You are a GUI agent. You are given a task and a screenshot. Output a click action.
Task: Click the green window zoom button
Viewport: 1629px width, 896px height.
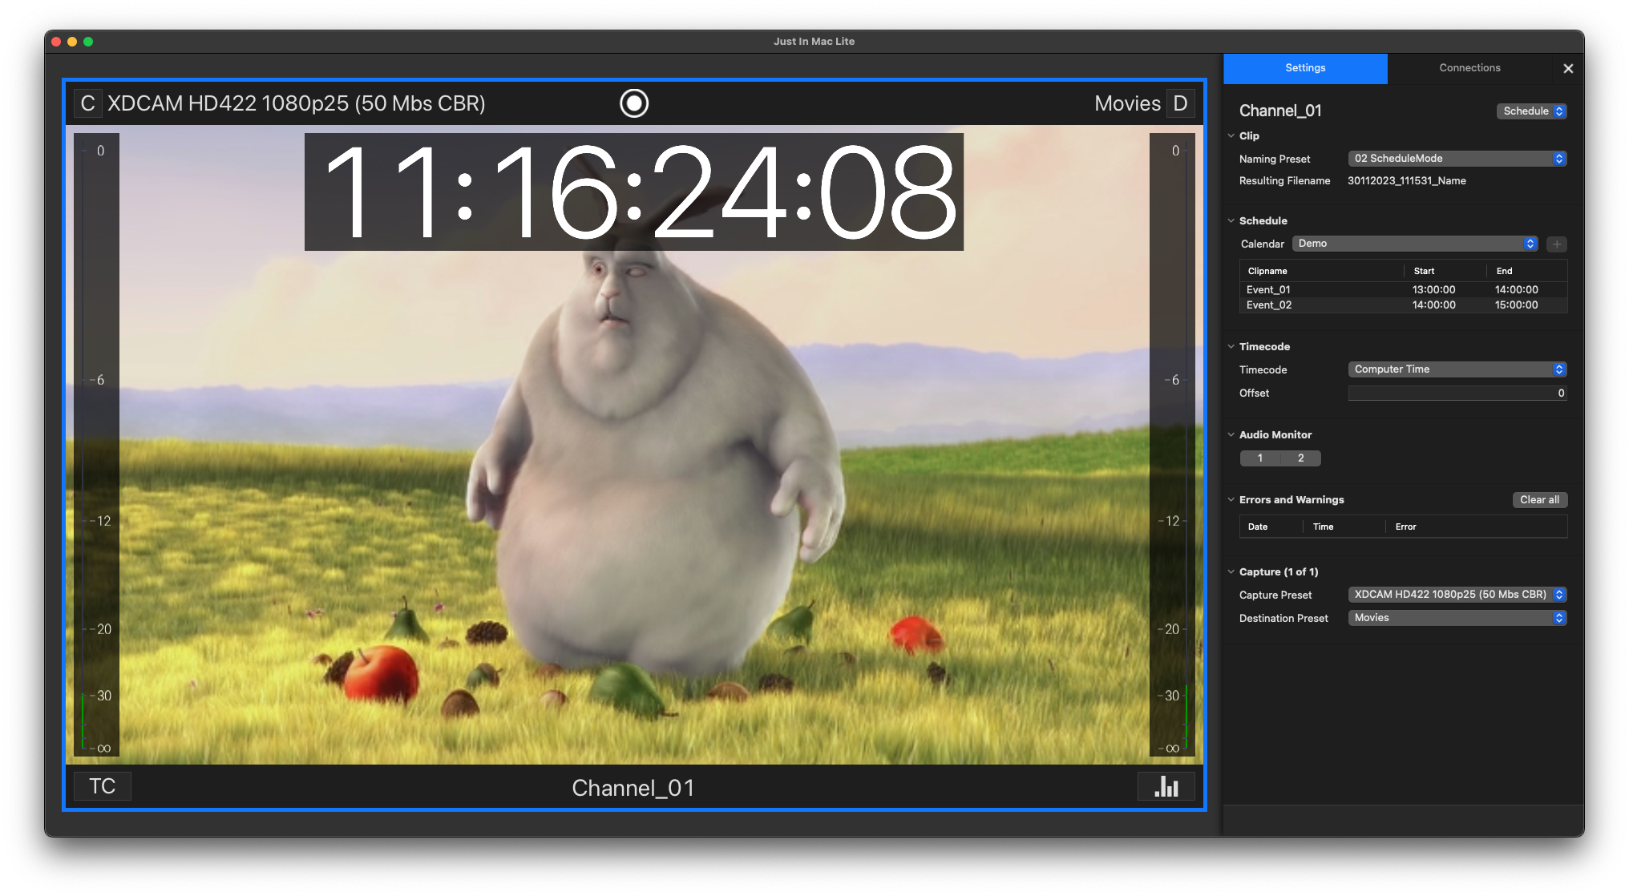pos(88,42)
